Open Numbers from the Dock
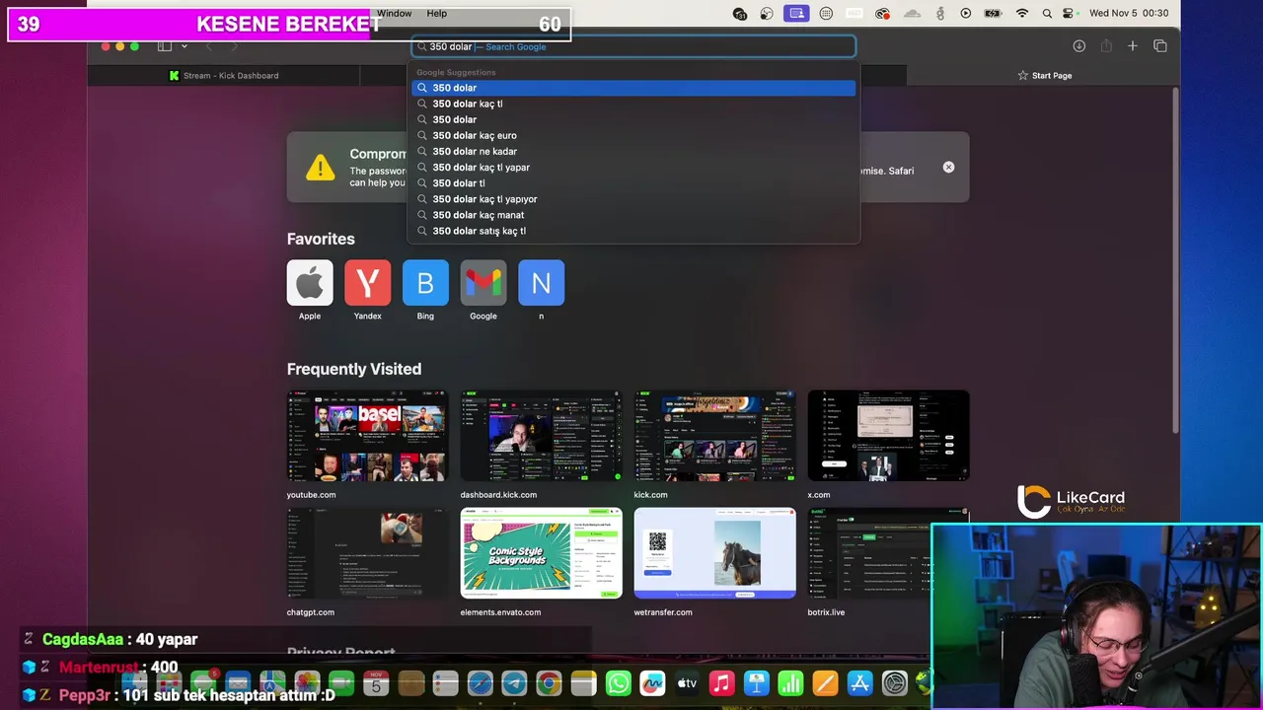Screen dimensions: 1263x710 coord(790,682)
